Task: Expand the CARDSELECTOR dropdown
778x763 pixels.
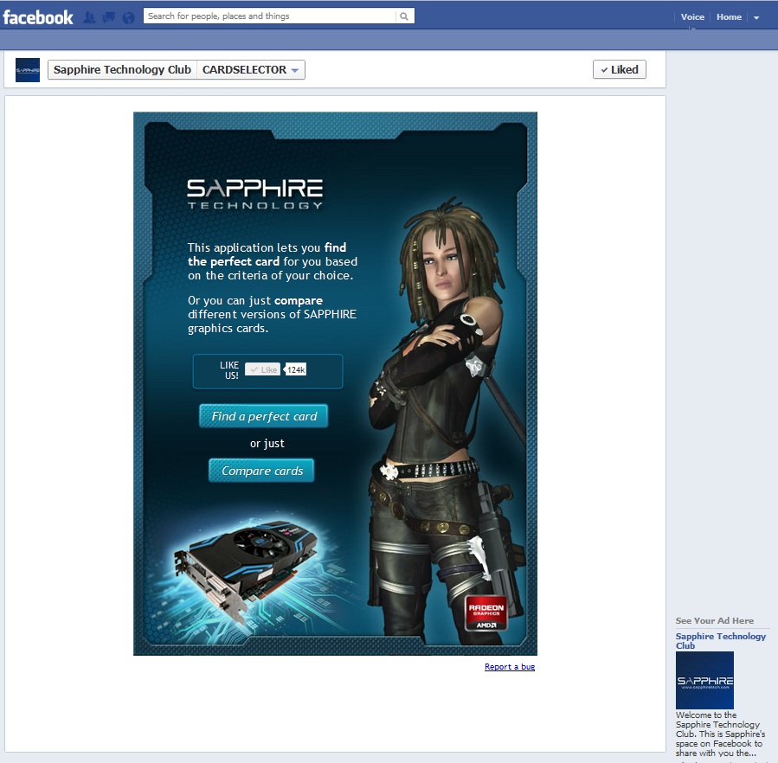Action: [x=251, y=70]
